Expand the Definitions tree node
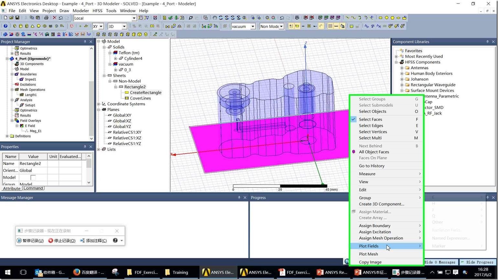 pos(7,136)
